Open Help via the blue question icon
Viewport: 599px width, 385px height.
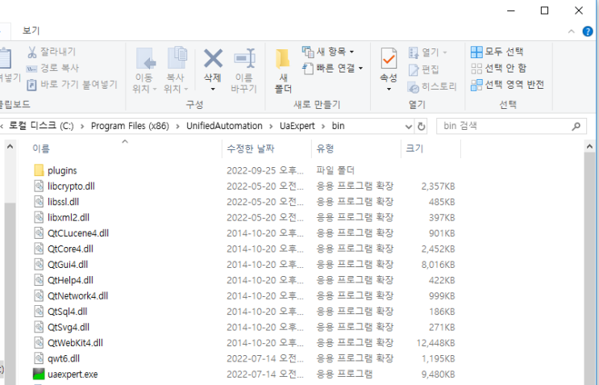tap(588, 31)
